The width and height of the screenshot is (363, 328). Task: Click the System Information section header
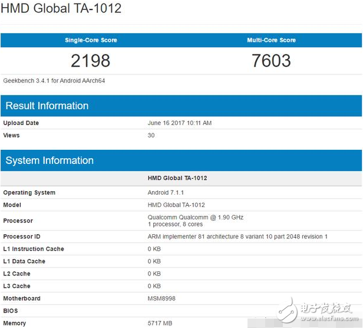click(x=49, y=160)
